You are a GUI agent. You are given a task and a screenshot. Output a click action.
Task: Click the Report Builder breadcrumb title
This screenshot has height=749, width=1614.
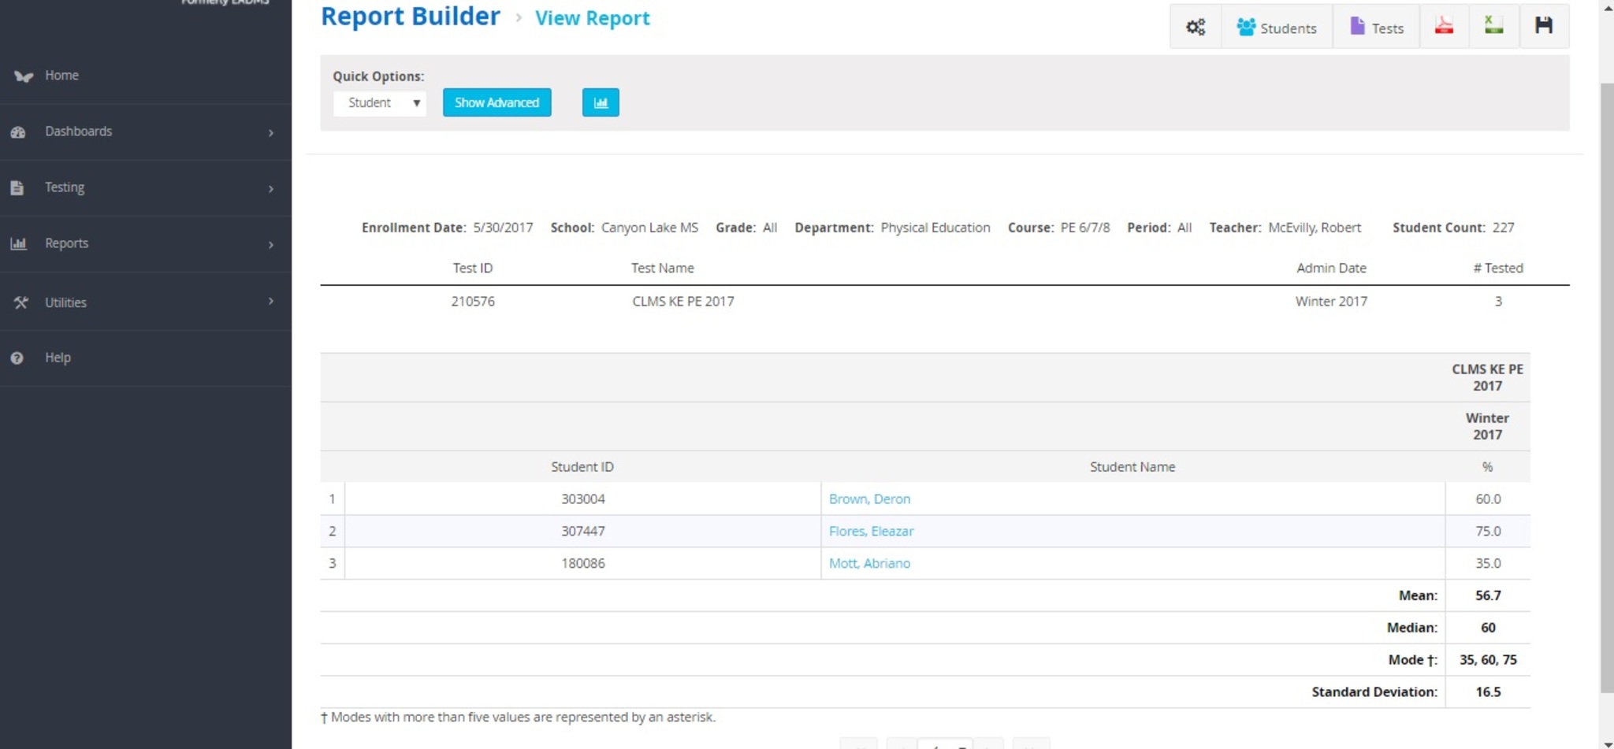click(410, 17)
